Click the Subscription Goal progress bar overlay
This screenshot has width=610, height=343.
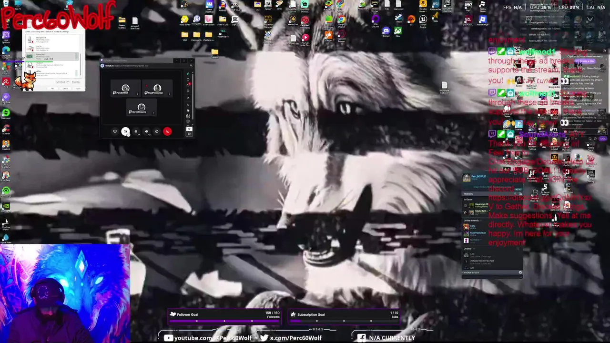point(344,321)
